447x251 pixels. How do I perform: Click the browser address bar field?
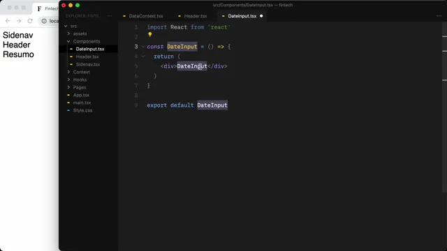click(x=49, y=21)
